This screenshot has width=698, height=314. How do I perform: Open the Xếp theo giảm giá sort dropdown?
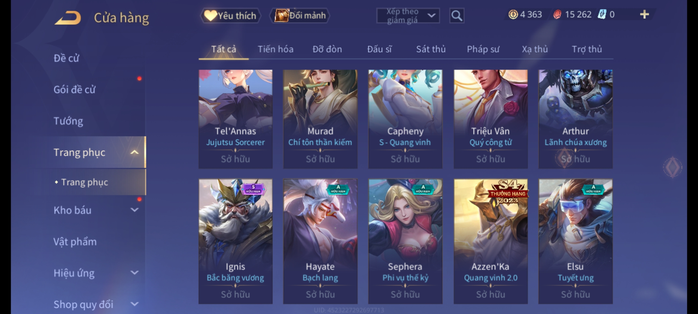[x=408, y=16]
